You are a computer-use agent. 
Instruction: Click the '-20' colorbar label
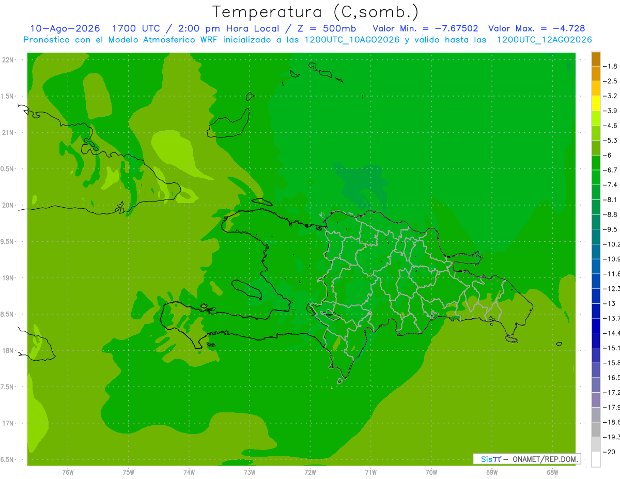coord(609,452)
